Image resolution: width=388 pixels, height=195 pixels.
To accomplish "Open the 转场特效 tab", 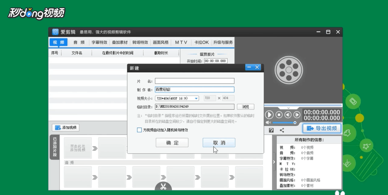I will 140,42.
